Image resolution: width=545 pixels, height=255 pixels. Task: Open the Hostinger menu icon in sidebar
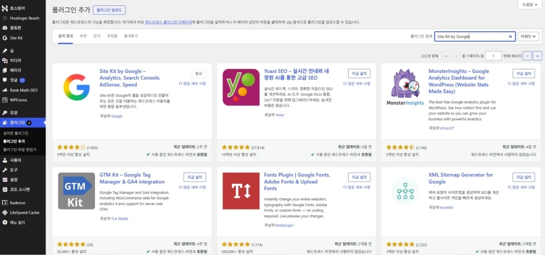pyautogui.click(x=4, y=8)
